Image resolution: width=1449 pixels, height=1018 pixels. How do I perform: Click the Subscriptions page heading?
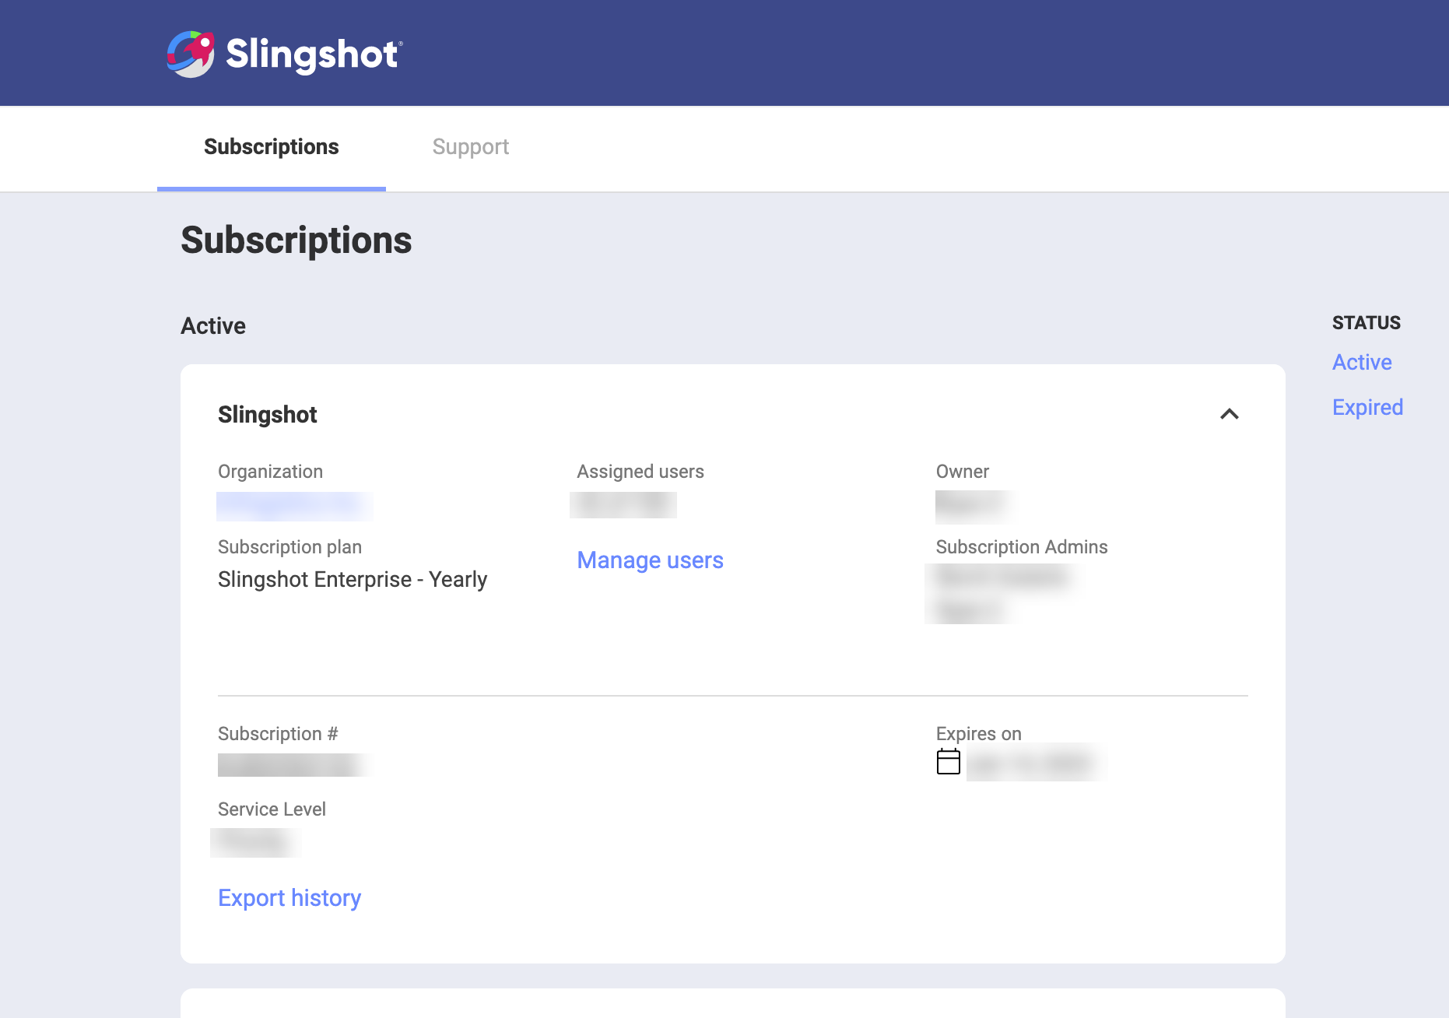coord(296,240)
